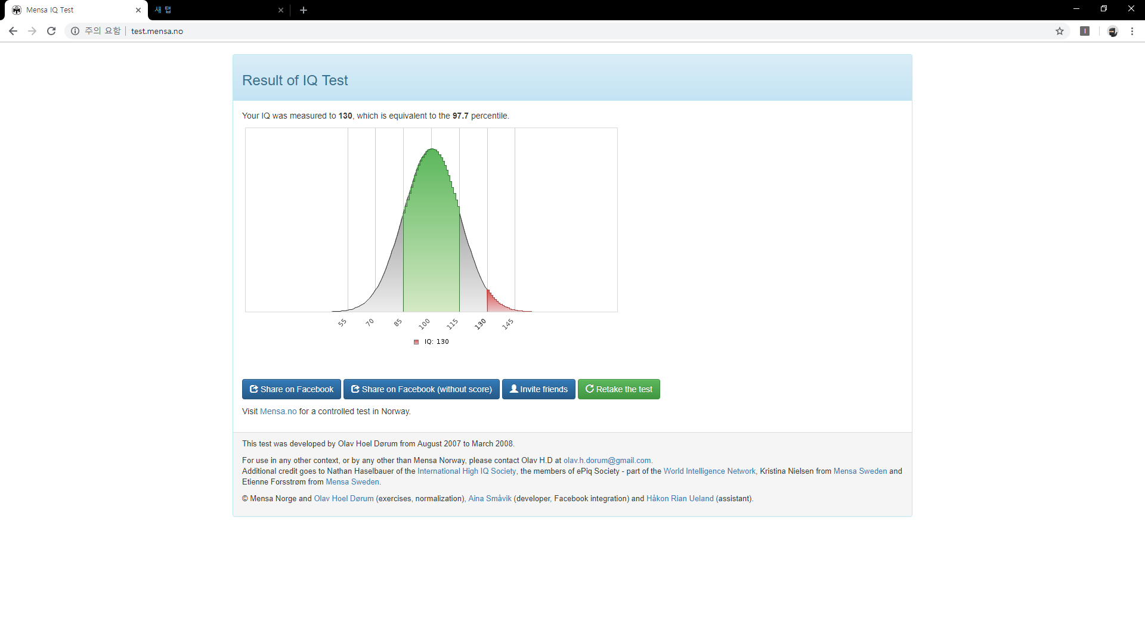Open a new browser tab
This screenshot has height=618, width=1145.
coord(304,10)
